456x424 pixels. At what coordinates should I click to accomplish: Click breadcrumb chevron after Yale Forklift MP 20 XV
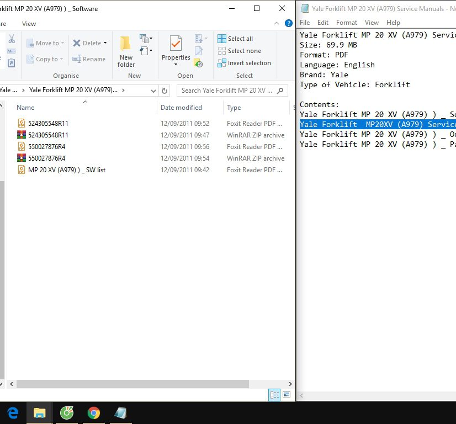click(x=123, y=90)
